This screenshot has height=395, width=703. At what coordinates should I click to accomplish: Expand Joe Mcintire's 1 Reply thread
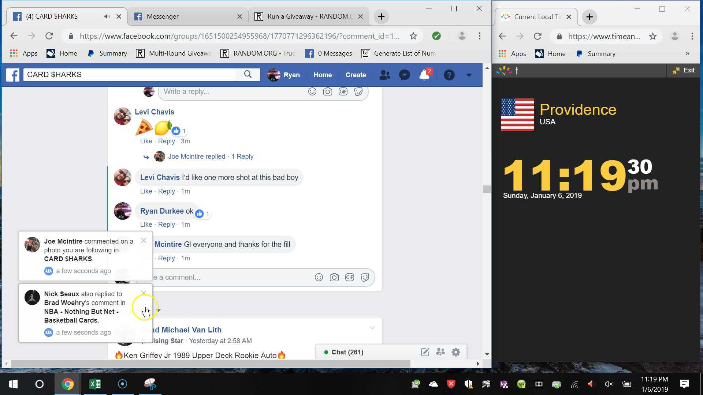[x=242, y=157]
